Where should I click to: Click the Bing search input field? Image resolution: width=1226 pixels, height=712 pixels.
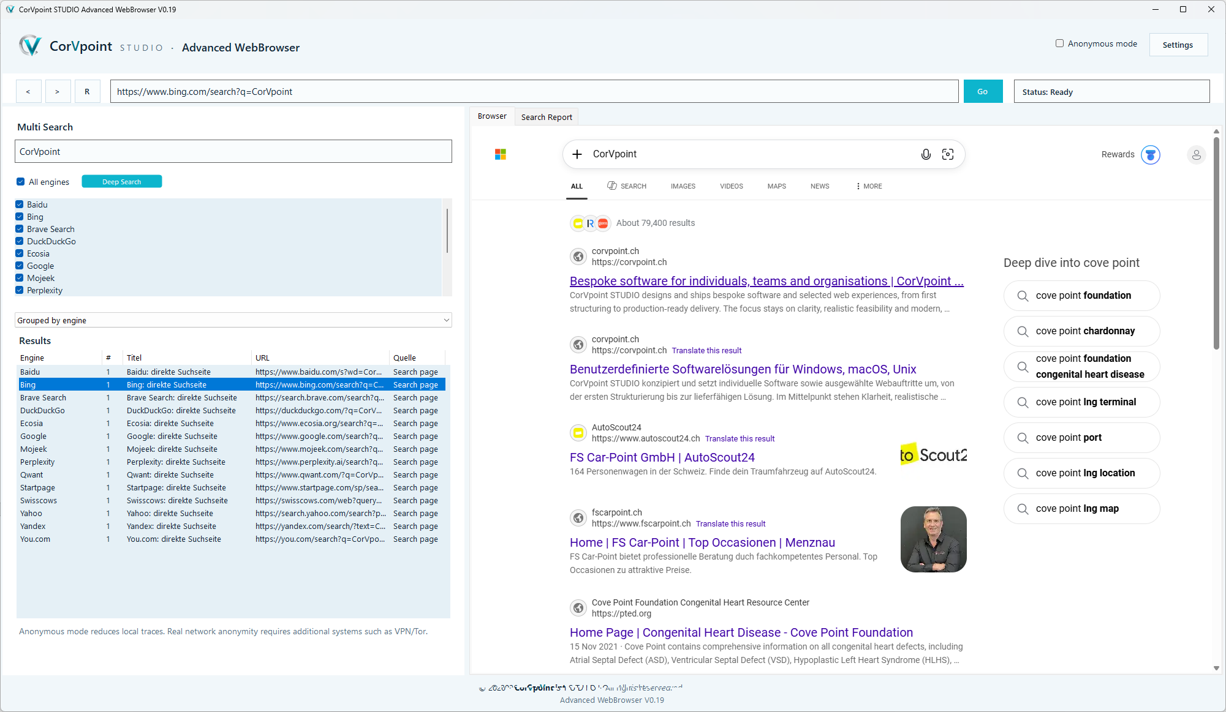coord(754,154)
